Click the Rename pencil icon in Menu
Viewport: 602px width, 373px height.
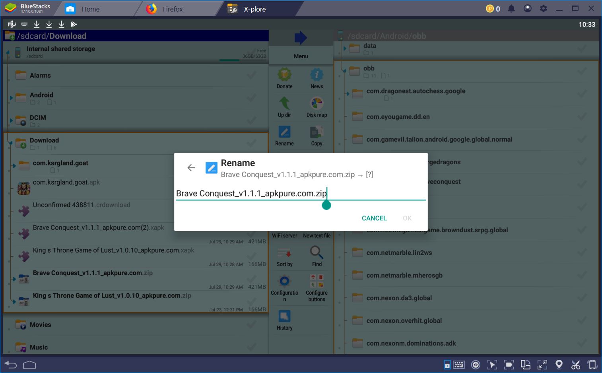click(284, 132)
